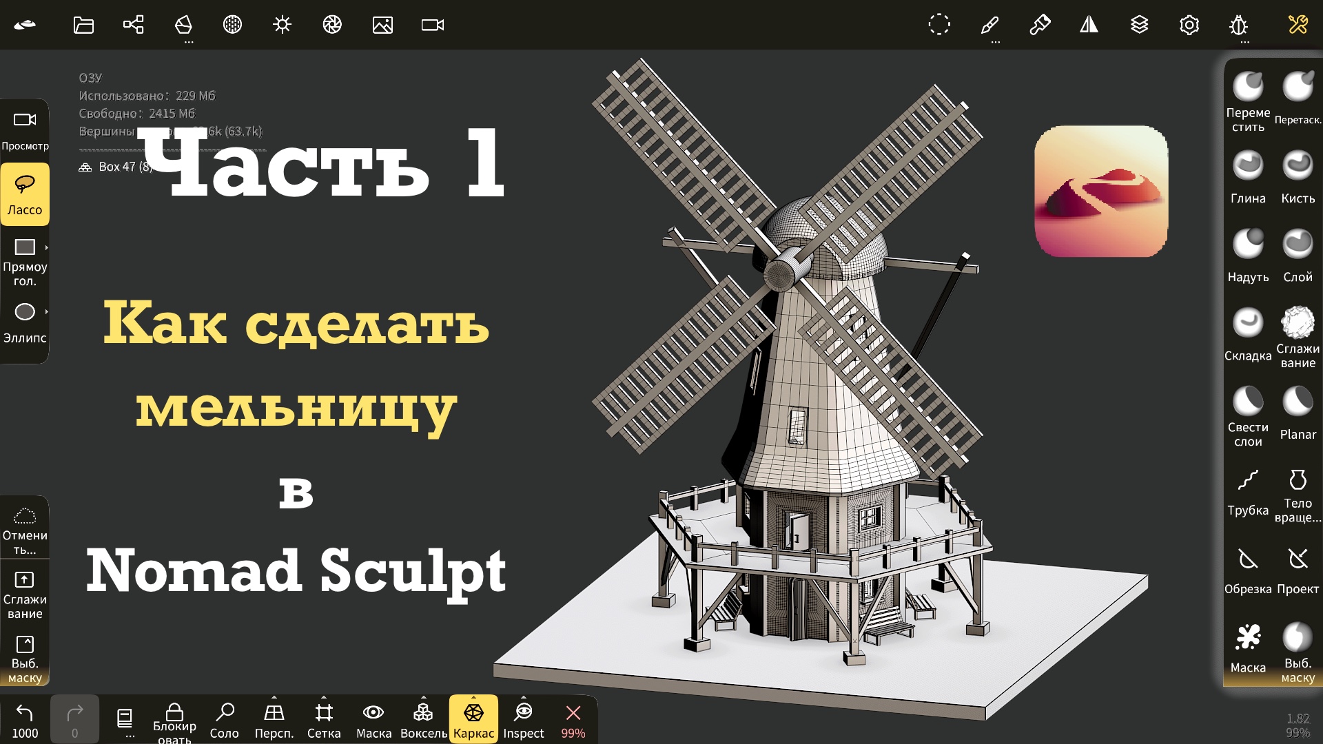Pick the Лассо (Lasso) shape
The width and height of the screenshot is (1323, 744).
[25, 194]
